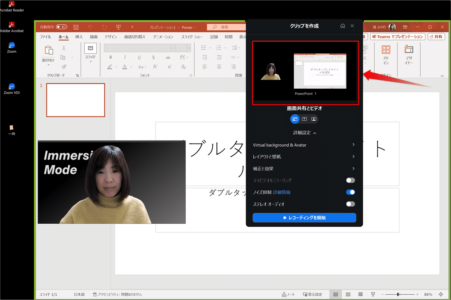Image resolution: width=451 pixels, height=300 pixels.
Task: Toggle Underline formatting button
Action: tap(139, 57)
